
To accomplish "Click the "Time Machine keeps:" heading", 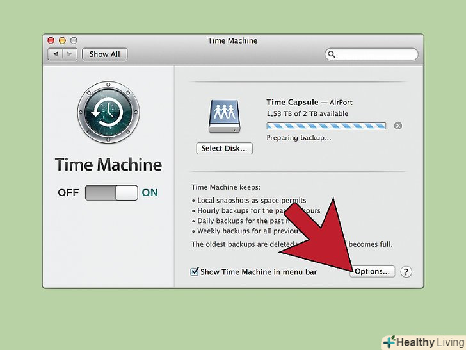I will click(x=226, y=187).
